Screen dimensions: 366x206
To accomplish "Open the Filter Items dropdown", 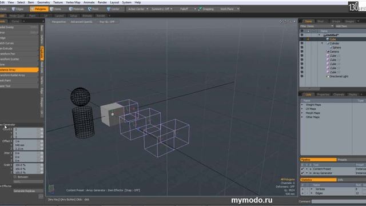I will (x=316, y=26).
